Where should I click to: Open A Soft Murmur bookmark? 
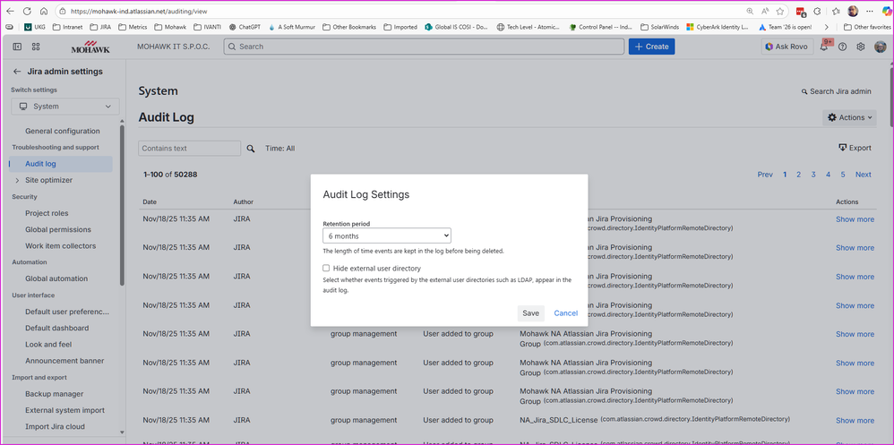point(290,27)
